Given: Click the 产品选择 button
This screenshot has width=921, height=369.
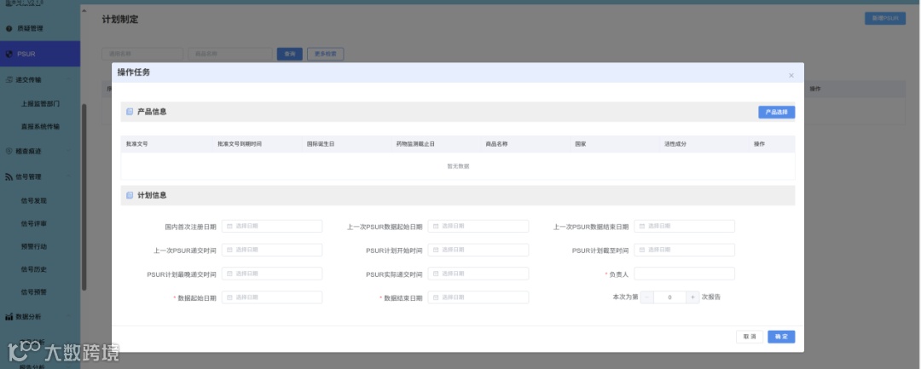Looking at the screenshot, I should point(777,112).
